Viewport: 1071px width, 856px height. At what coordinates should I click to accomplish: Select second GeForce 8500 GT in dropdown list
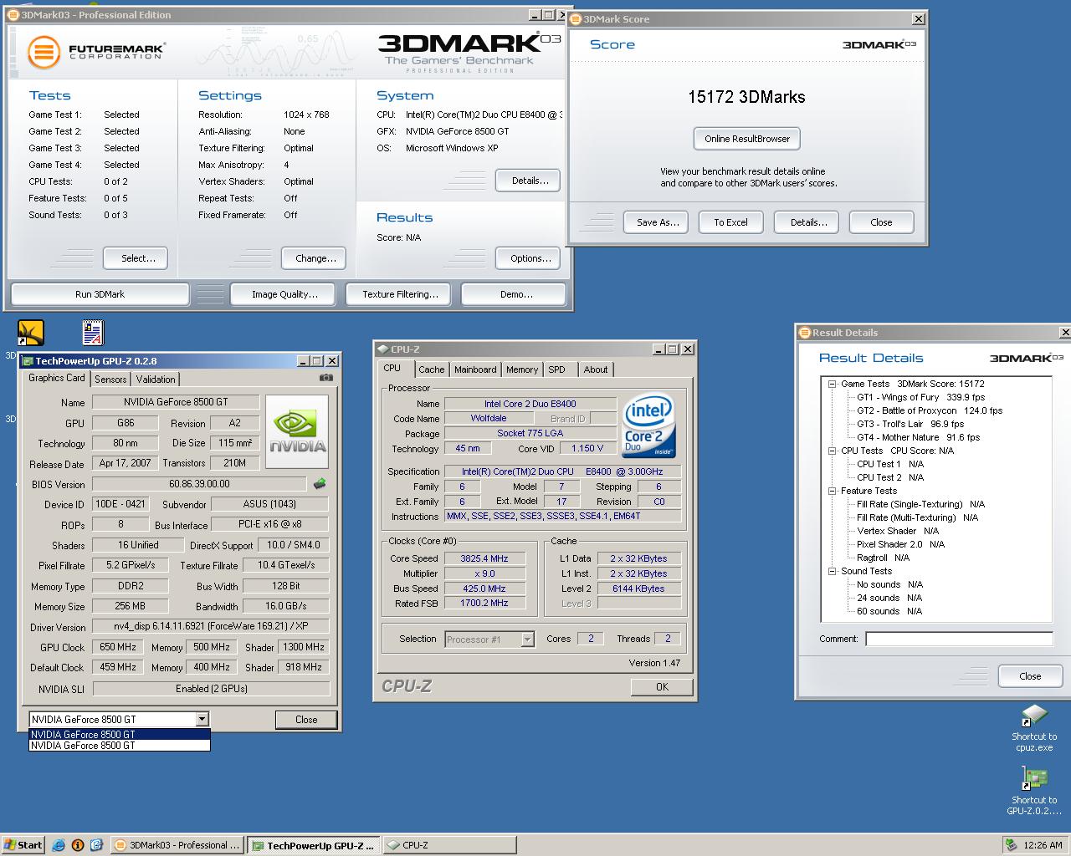120,746
